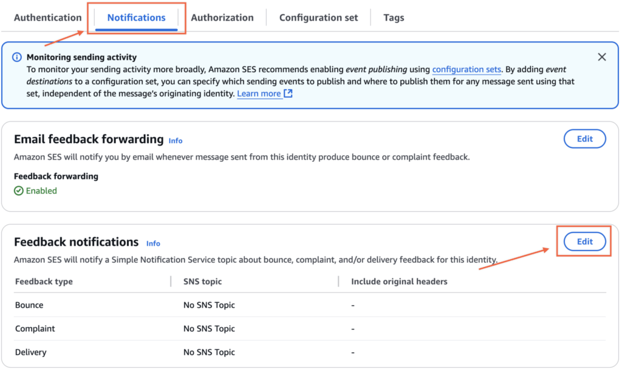Click the external link icon beside Learn more

click(289, 94)
